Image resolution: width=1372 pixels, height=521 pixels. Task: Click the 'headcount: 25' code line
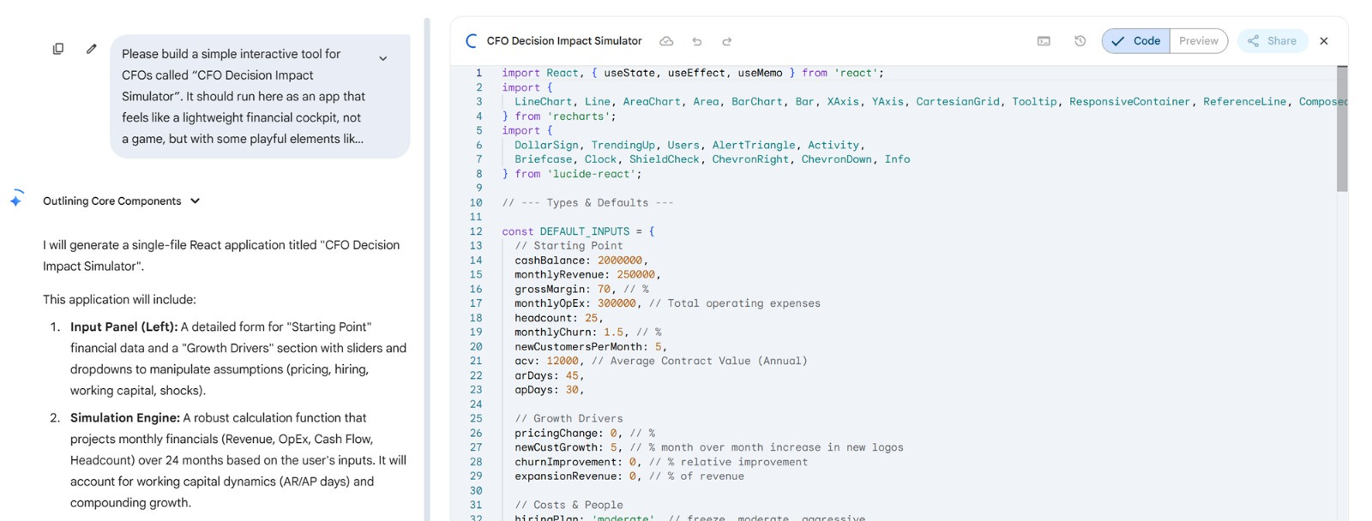click(559, 318)
